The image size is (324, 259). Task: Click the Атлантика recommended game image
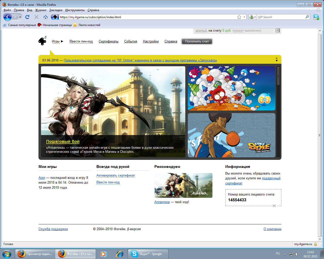click(184, 185)
